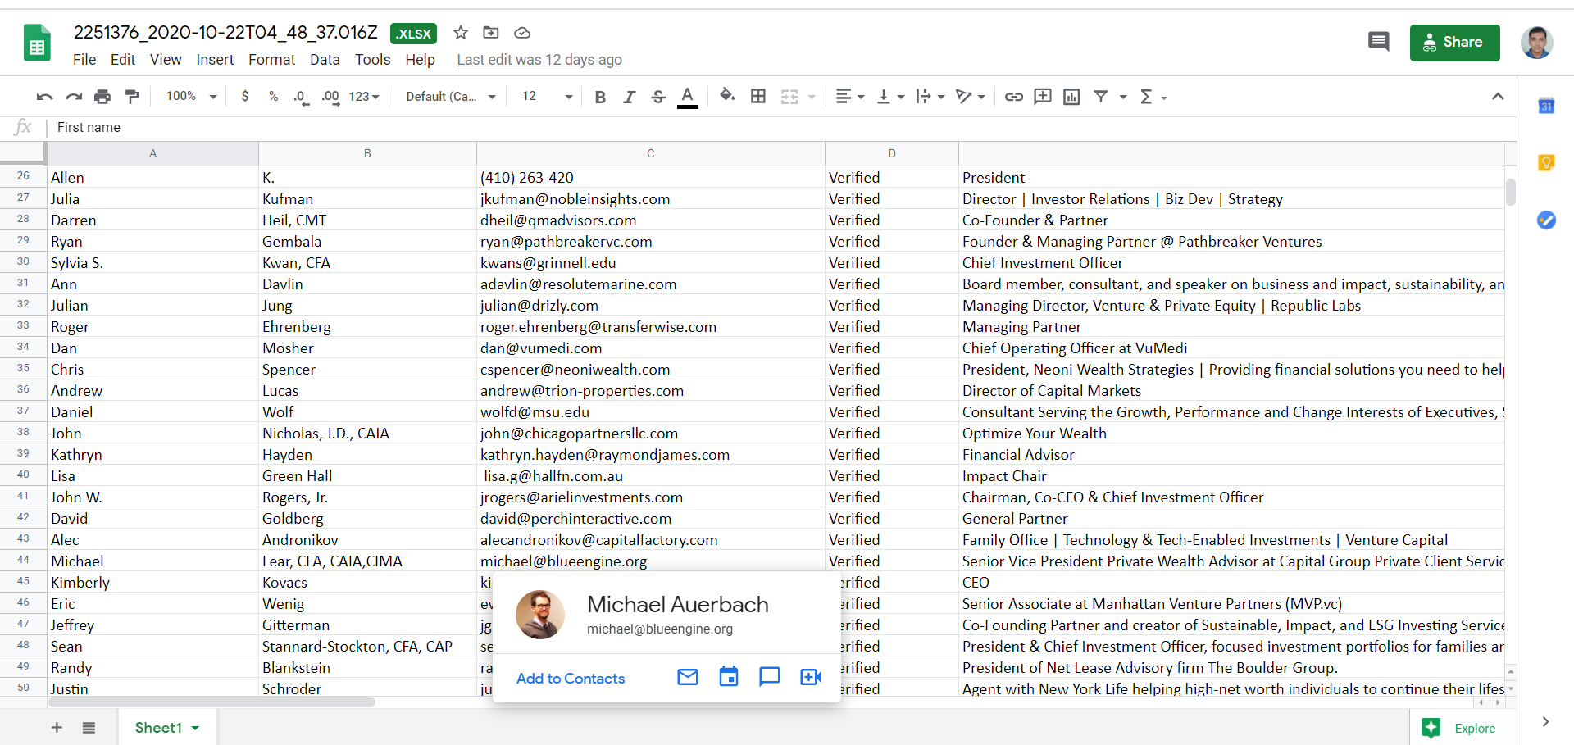Open Google Keep in the side panel
1574x745 pixels.
click(1548, 162)
